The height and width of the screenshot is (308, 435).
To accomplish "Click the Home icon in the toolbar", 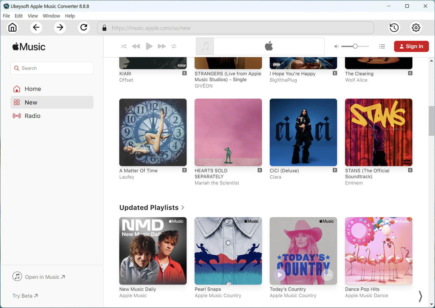I will pyautogui.click(x=12, y=28).
